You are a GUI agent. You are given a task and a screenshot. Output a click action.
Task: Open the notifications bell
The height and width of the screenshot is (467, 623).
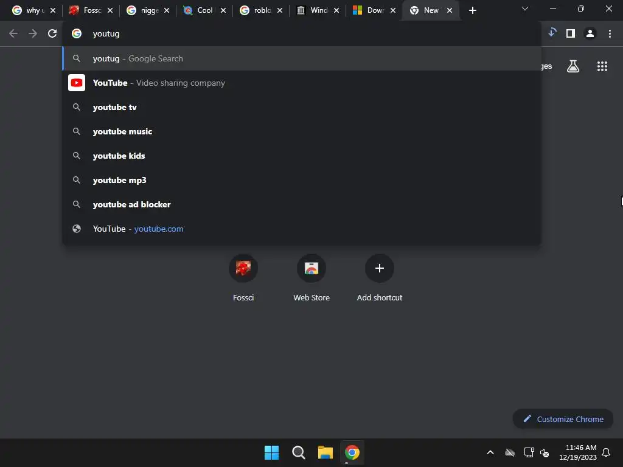606,452
